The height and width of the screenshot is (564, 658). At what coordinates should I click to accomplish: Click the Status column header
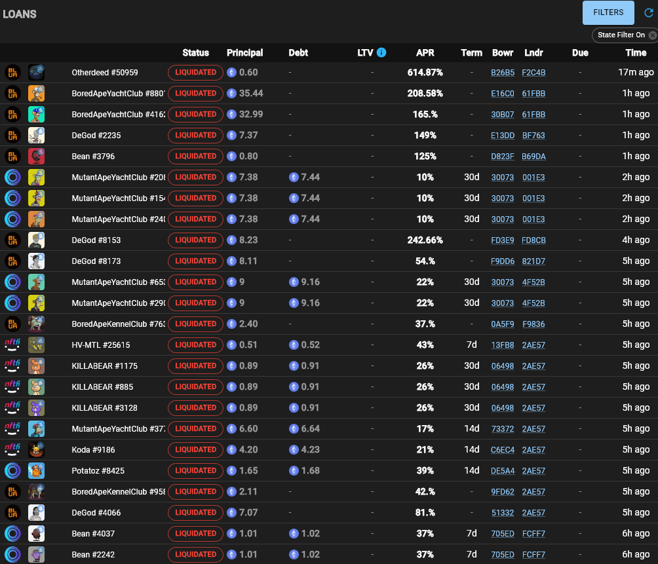(x=195, y=52)
